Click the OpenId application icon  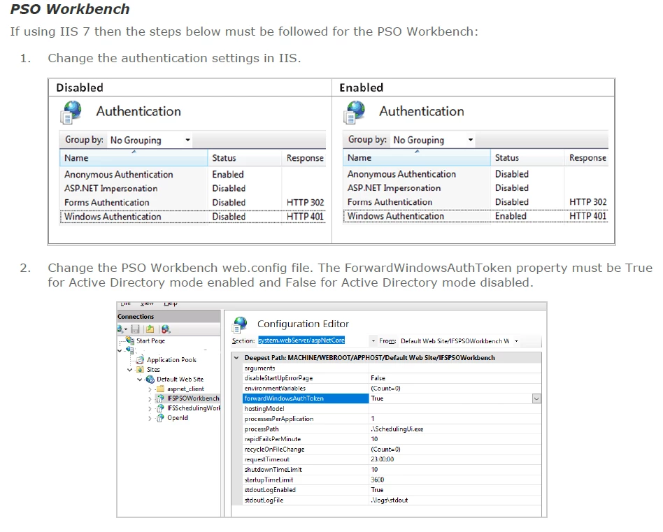[x=160, y=418]
